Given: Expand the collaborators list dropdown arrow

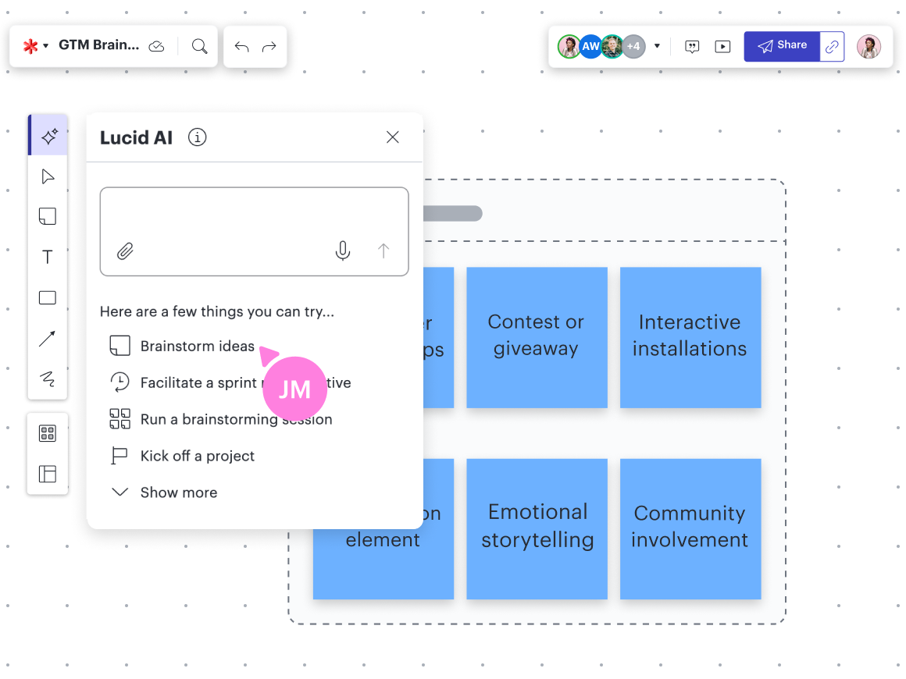Looking at the screenshot, I should click(657, 46).
